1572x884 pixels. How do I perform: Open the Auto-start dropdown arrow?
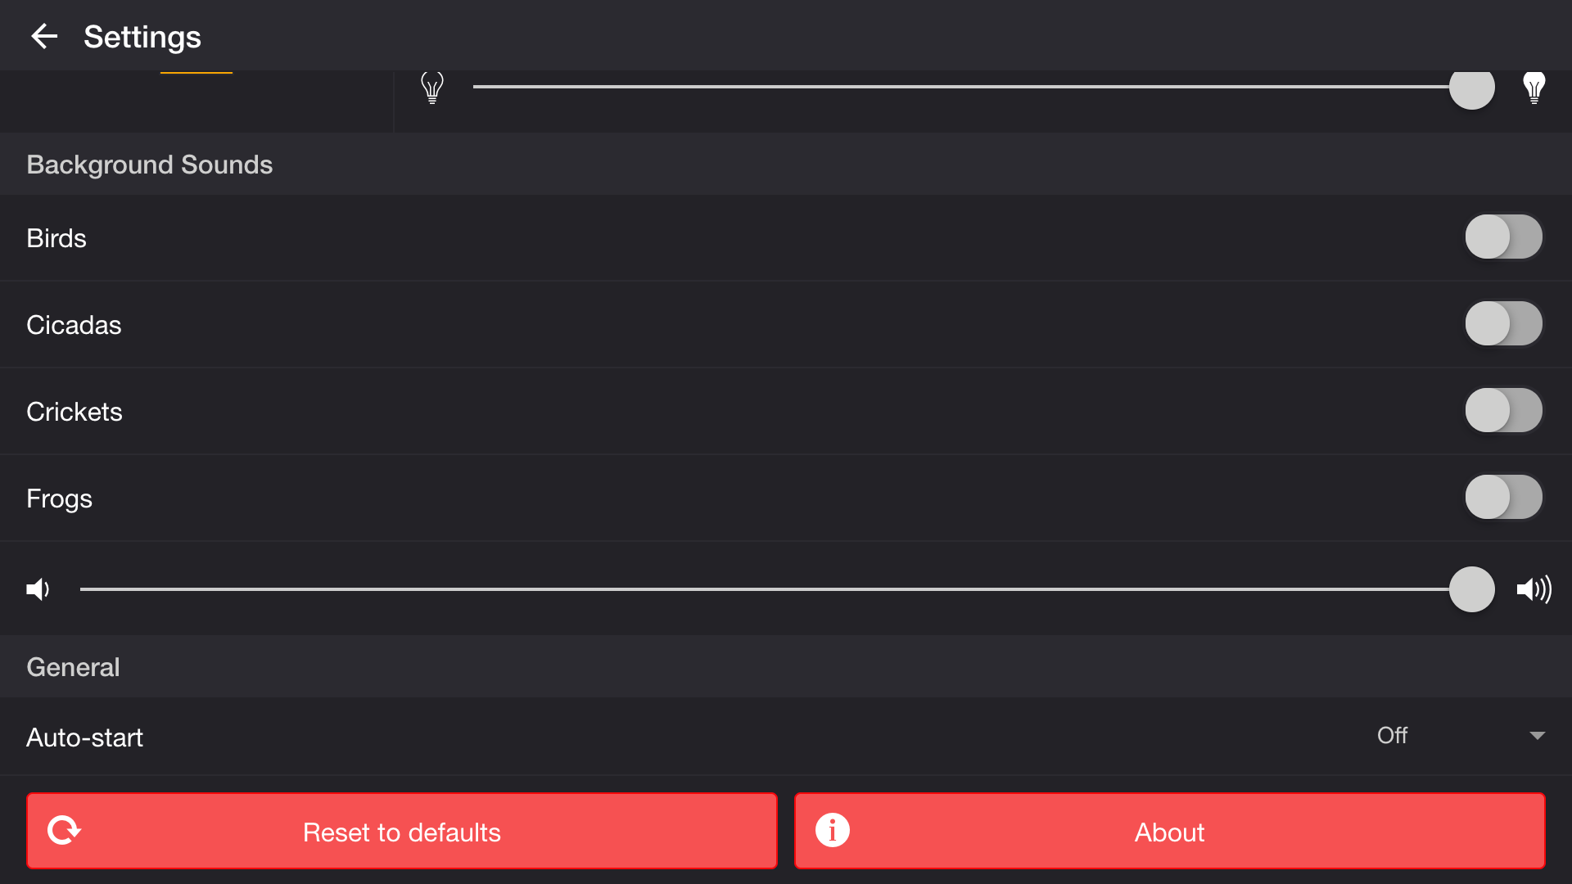1537,736
